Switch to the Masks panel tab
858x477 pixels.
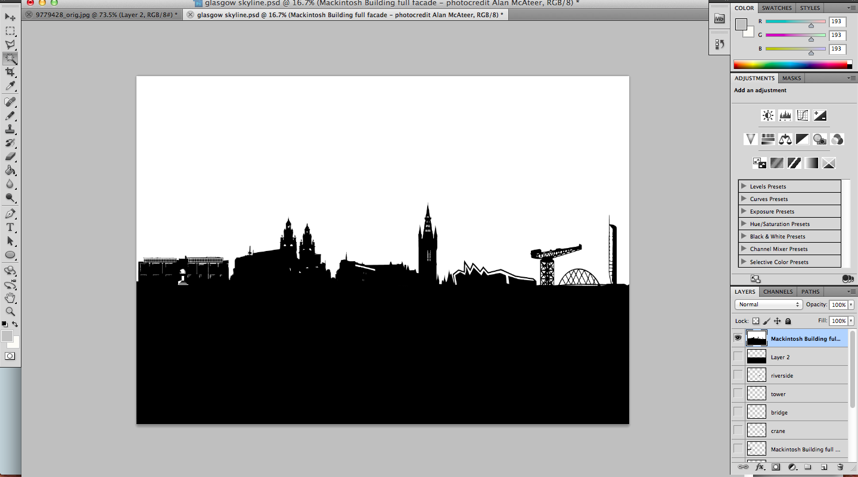pyautogui.click(x=791, y=78)
